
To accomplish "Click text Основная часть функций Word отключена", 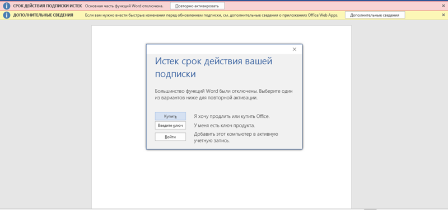I will click(124, 6).
